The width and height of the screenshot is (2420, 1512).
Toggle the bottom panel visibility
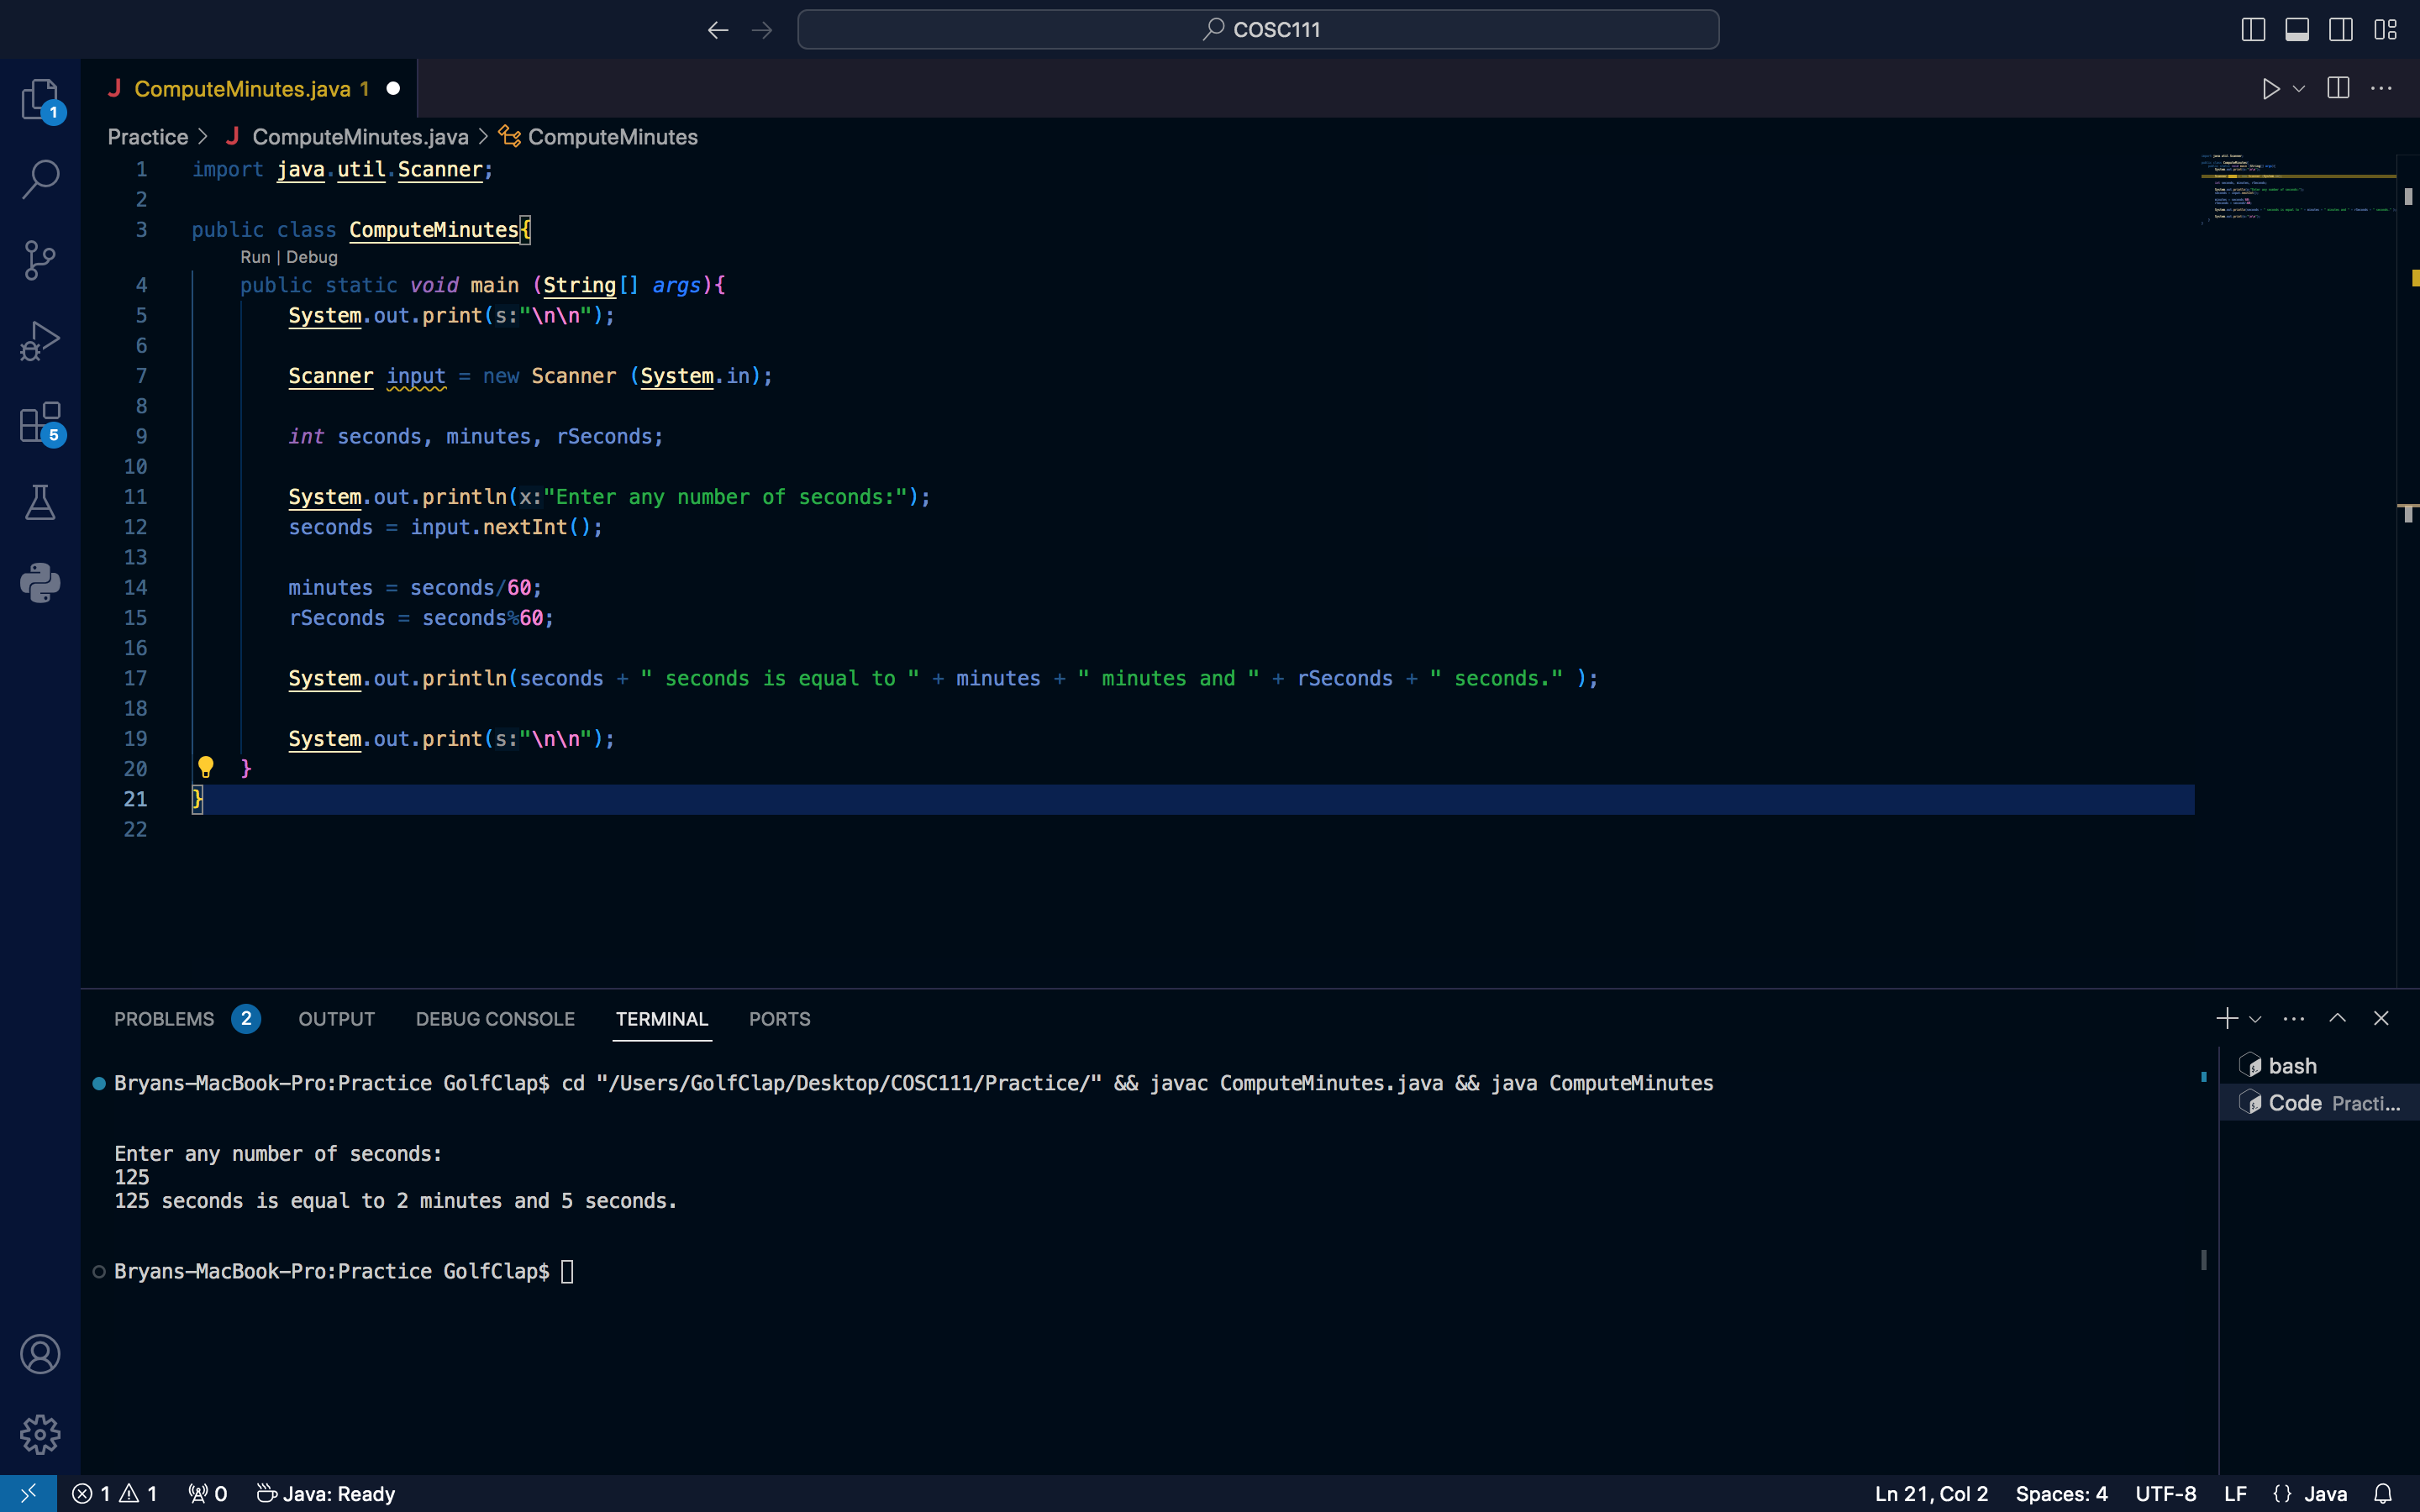pyautogui.click(x=2297, y=30)
